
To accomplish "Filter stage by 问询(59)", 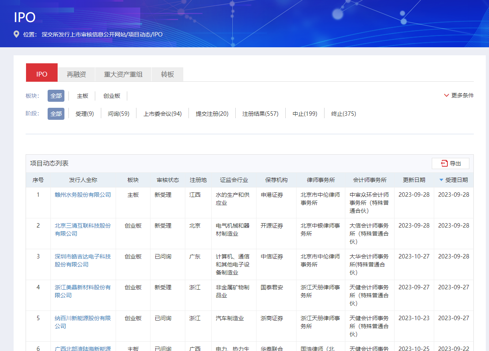I will click(118, 114).
